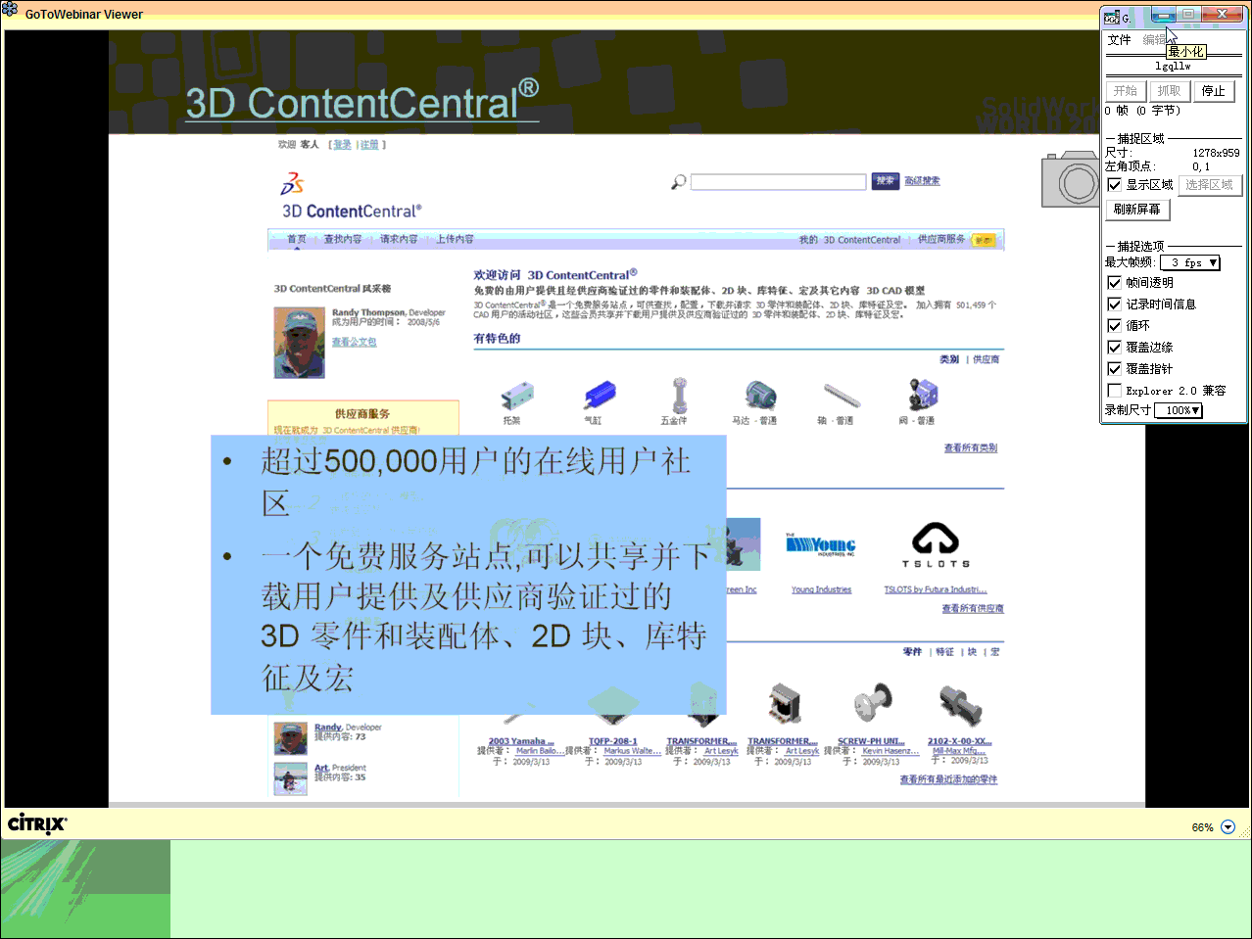Open the 2102-X-00-XX part thumbnail
The image size is (1252, 939).
(x=960, y=707)
